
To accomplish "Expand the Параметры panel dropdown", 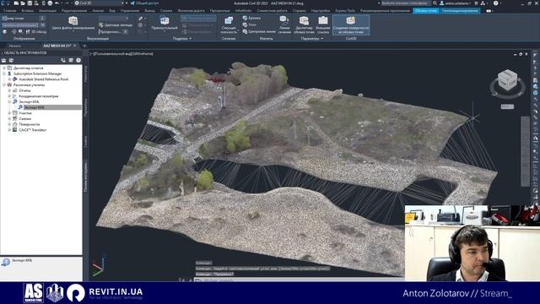I will pos(312,39).
